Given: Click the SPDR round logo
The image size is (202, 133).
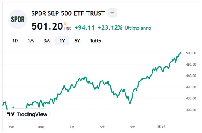Looking at the screenshot, I should (x=18, y=19).
